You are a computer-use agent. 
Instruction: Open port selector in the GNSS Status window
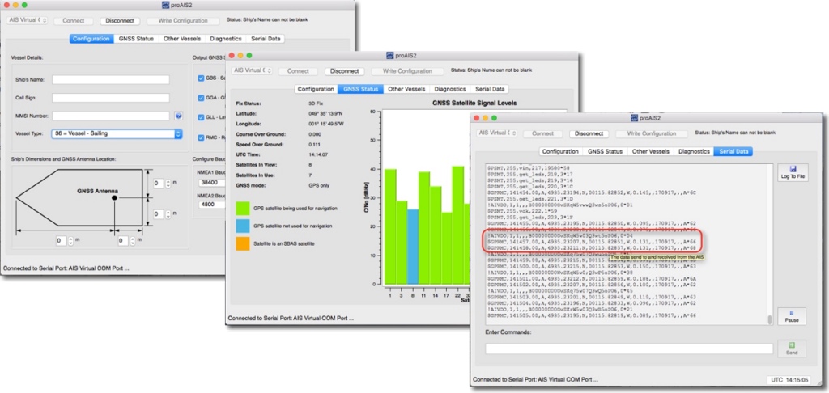(253, 71)
